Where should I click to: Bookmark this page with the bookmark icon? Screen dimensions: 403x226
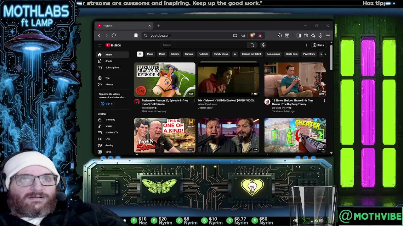136,35
